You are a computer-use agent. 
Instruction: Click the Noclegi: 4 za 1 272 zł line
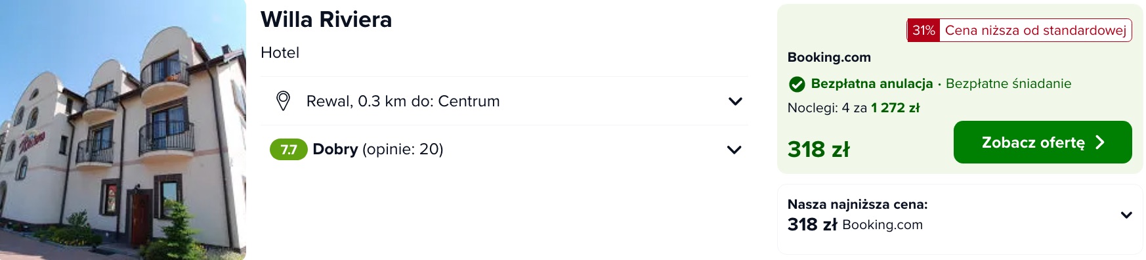[x=853, y=108]
